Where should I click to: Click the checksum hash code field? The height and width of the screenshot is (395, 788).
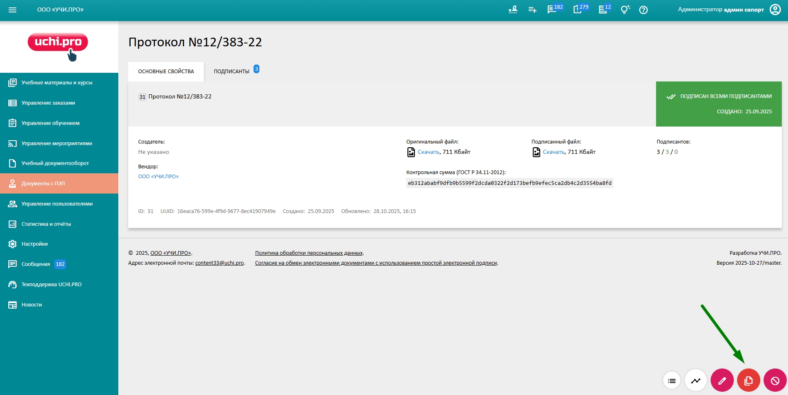coord(509,183)
